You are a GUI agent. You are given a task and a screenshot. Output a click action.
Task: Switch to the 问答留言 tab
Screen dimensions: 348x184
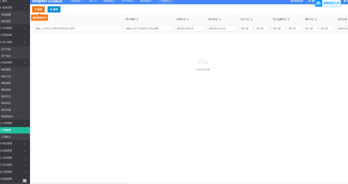(75, 1)
